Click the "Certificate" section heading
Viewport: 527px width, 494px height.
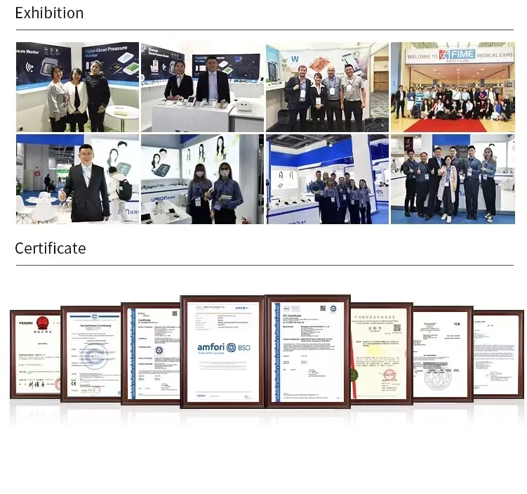point(51,248)
